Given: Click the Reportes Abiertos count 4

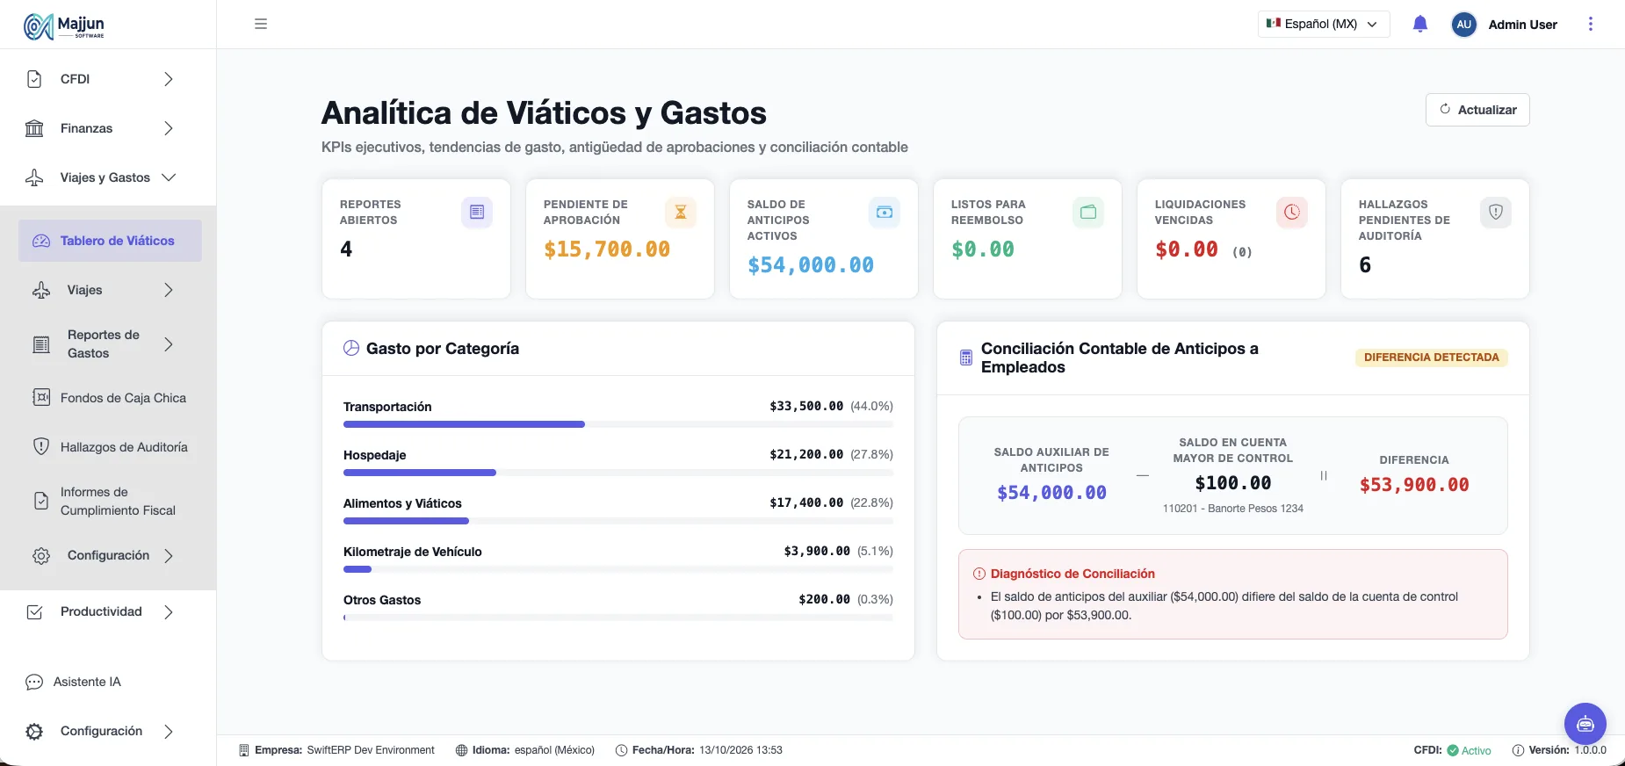Looking at the screenshot, I should click(x=346, y=249).
